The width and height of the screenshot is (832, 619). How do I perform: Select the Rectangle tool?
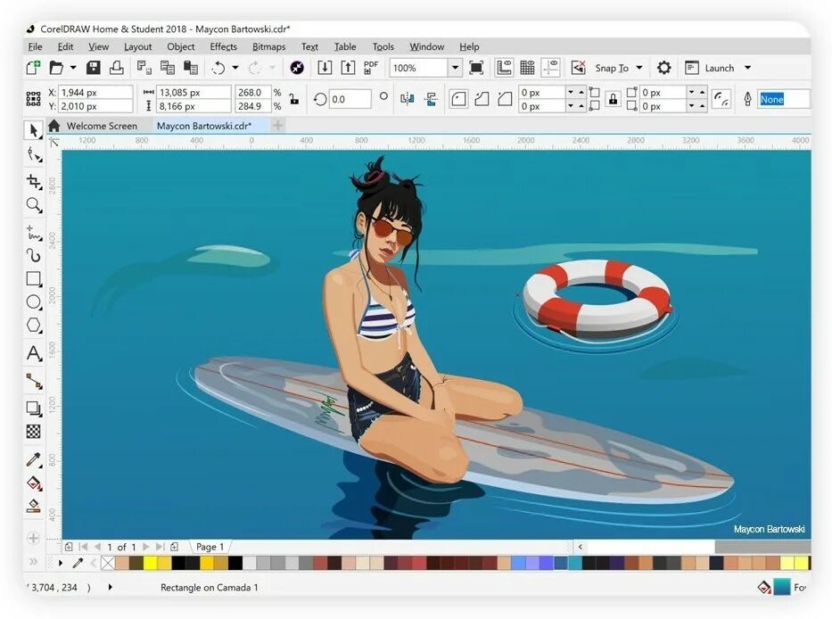[34, 279]
